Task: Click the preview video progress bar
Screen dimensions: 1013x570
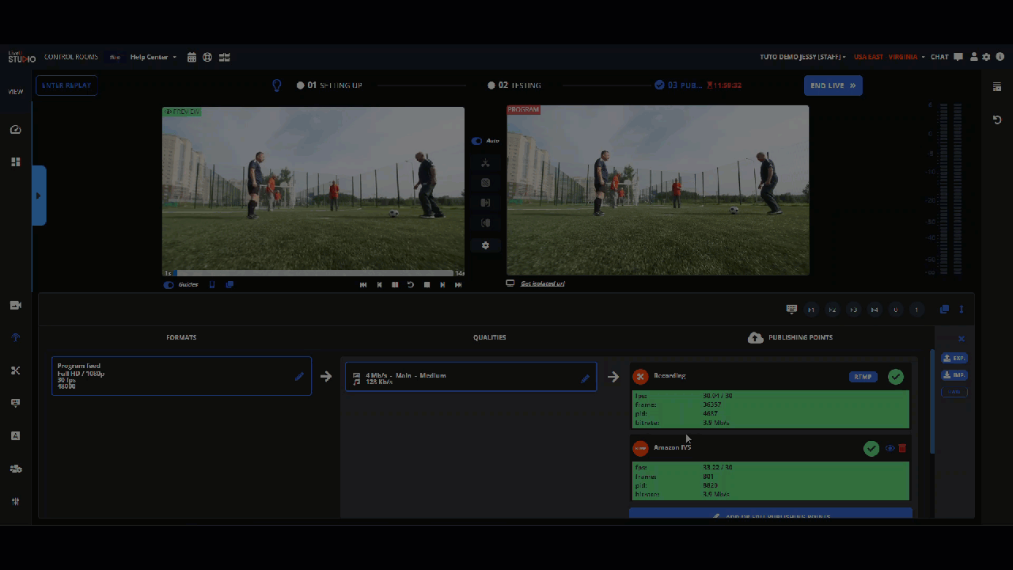Action: (x=313, y=273)
